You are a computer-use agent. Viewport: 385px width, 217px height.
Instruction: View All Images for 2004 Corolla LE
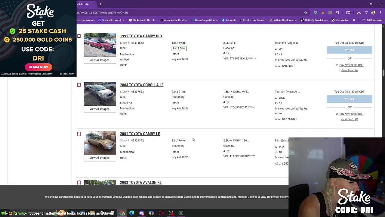(100, 109)
